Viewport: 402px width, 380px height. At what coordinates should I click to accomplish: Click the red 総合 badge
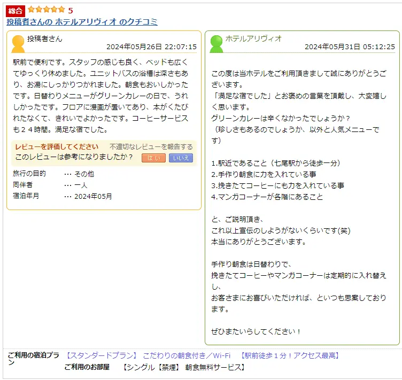click(x=16, y=11)
